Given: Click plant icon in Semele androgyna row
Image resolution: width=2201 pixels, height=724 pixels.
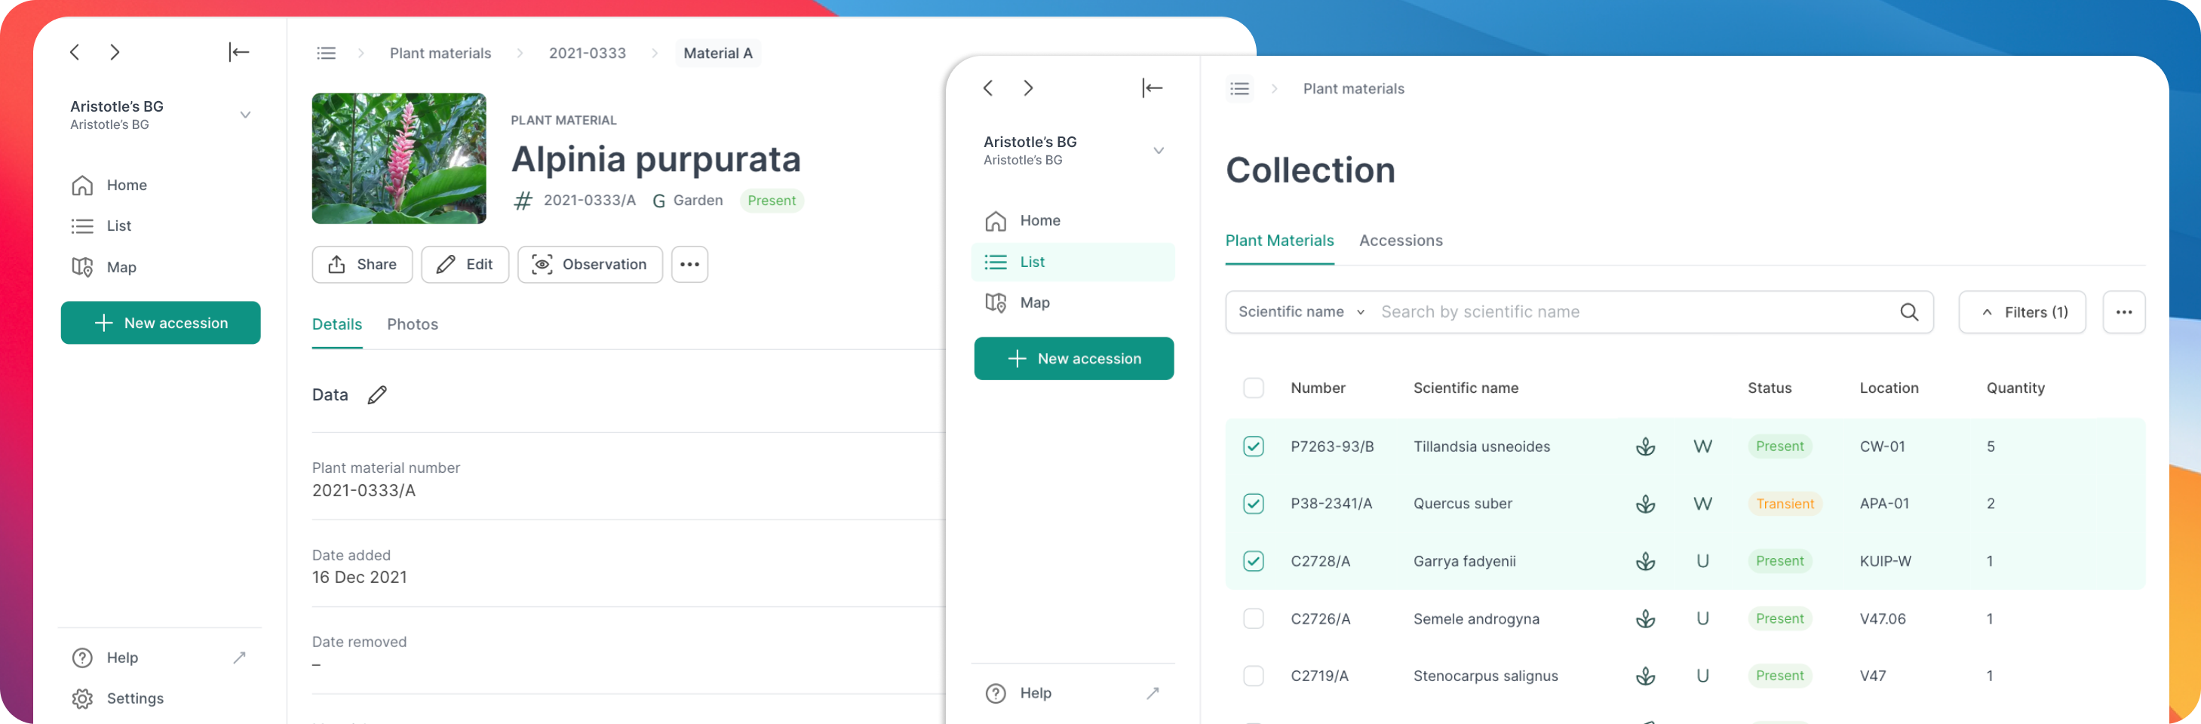Looking at the screenshot, I should click(x=1645, y=619).
